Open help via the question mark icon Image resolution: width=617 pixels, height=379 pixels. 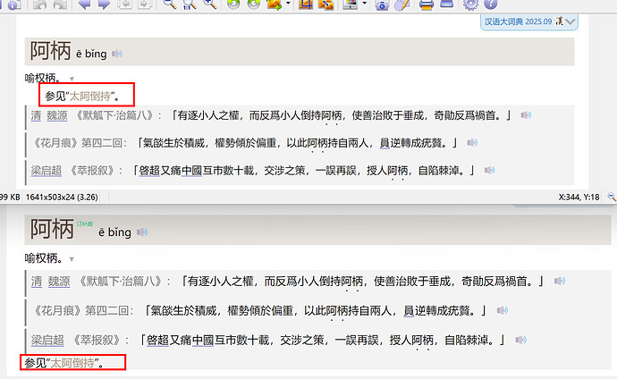491,4
